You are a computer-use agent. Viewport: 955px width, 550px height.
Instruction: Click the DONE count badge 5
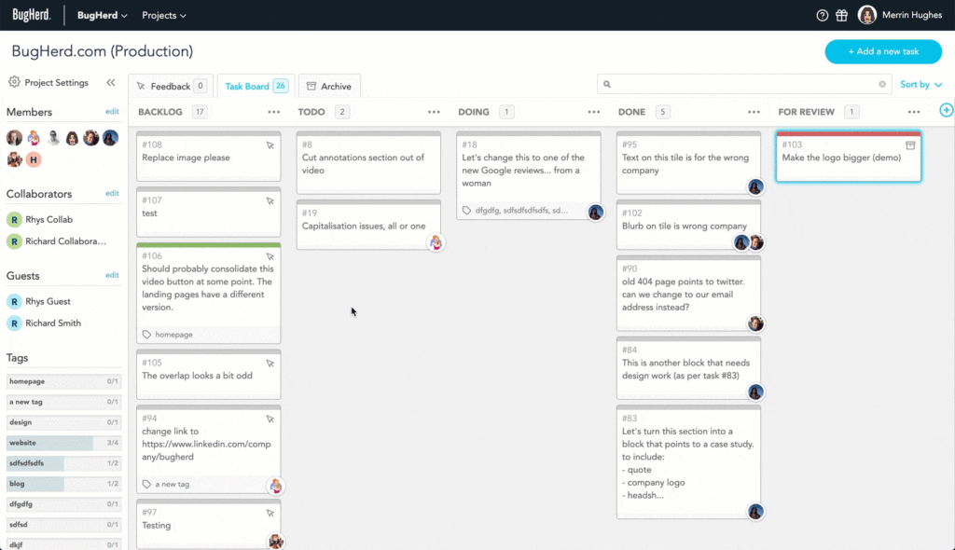663,112
